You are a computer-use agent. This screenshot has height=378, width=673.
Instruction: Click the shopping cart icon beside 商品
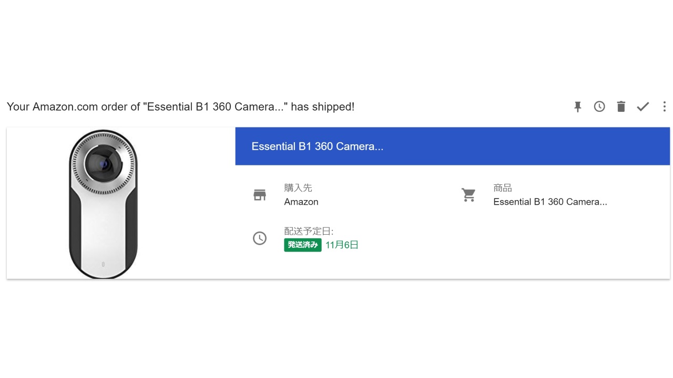click(x=468, y=195)
